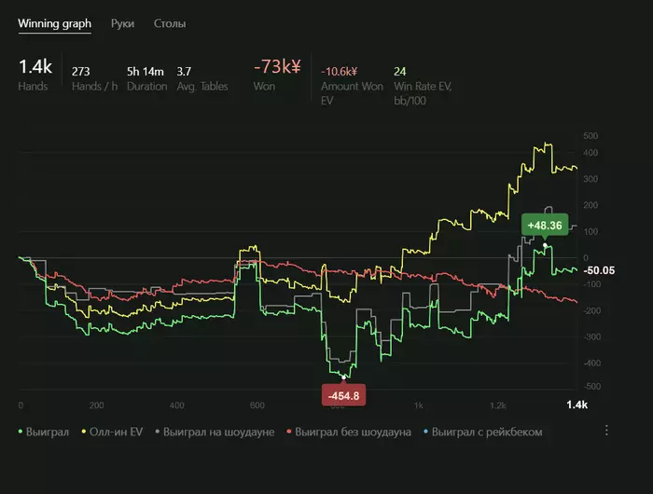The height and width of the screenshot is (494, 653).
Task: Toggle the Выиграл legend series
Action: (43, 432)
